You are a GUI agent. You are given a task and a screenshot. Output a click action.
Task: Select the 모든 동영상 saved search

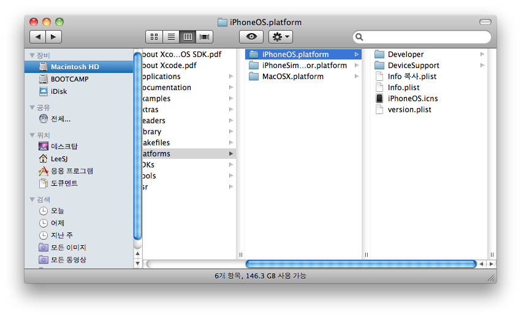coord(78,260)
